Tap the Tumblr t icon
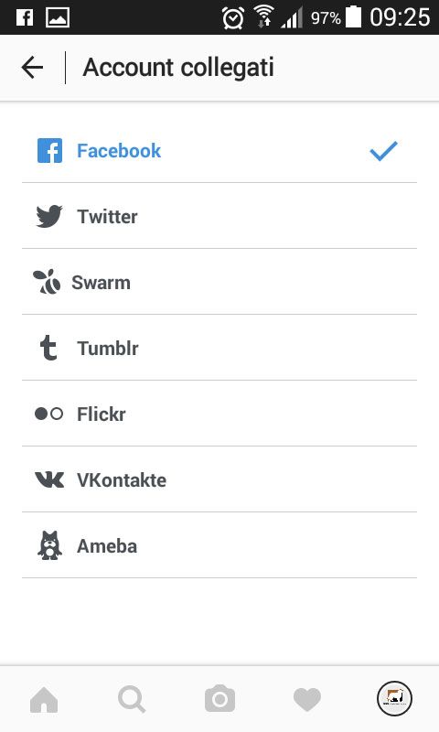The width and height of the screenshot is (439, 732). (48, 349)
